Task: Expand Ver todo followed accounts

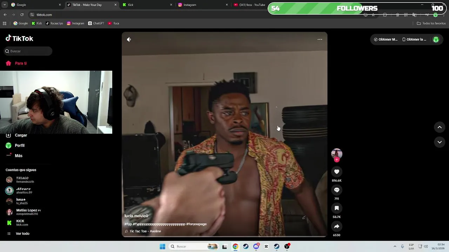Action: coord(18,234)
